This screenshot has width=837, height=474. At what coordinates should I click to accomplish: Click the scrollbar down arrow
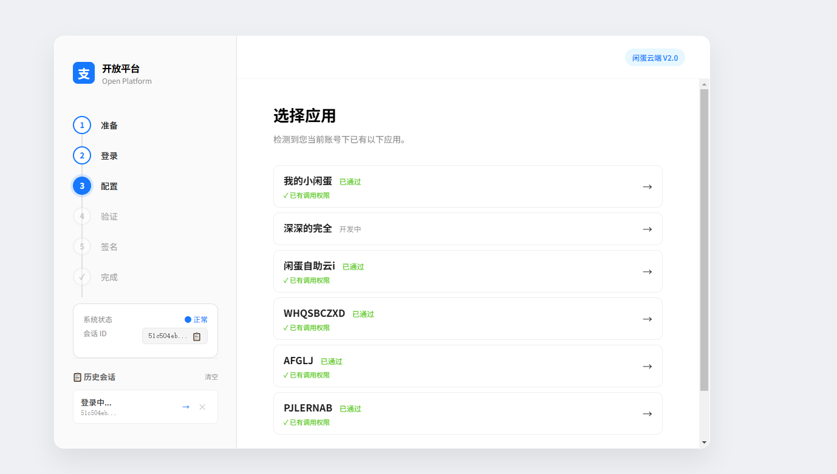pyautogui.click(x=705, y=442)
